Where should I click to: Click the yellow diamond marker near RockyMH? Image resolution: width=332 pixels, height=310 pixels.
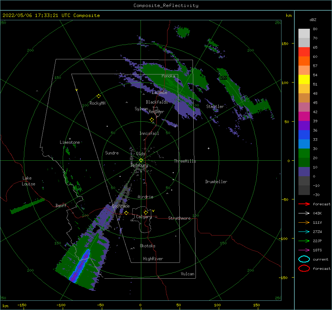point(98,96)
